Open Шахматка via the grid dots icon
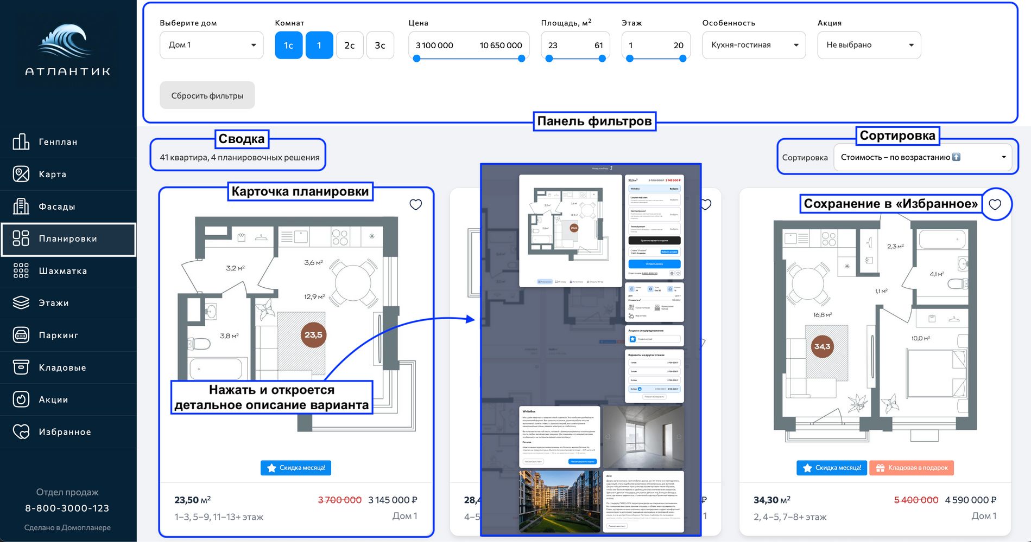 pos(21,270)
